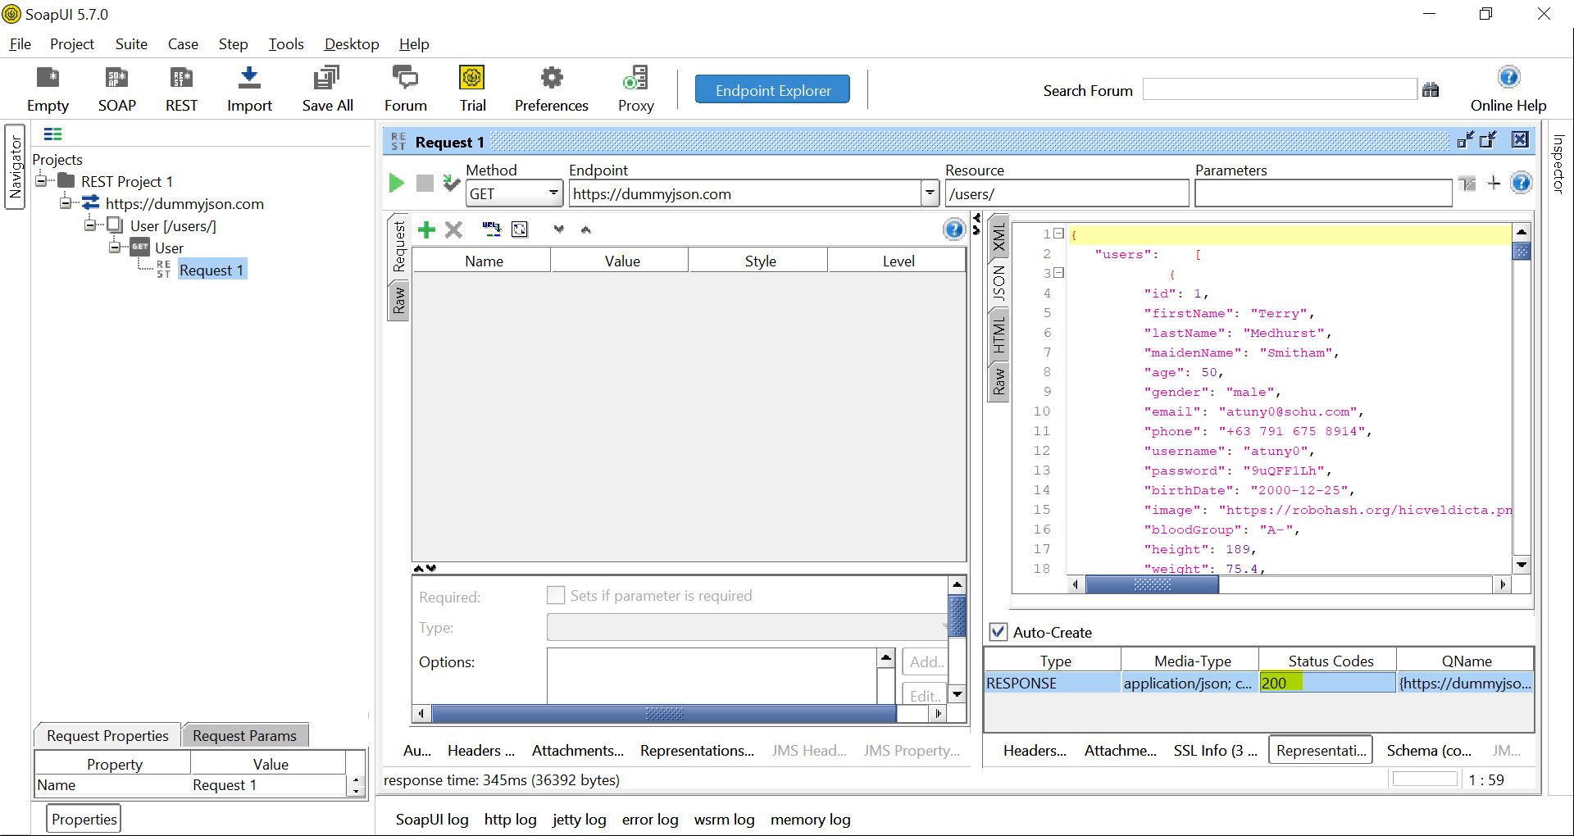Image resolution: width=1574 pixels, height=836 pixels.
Task: Click the Save All toolbar icon
Action: [x=327, y=79]
